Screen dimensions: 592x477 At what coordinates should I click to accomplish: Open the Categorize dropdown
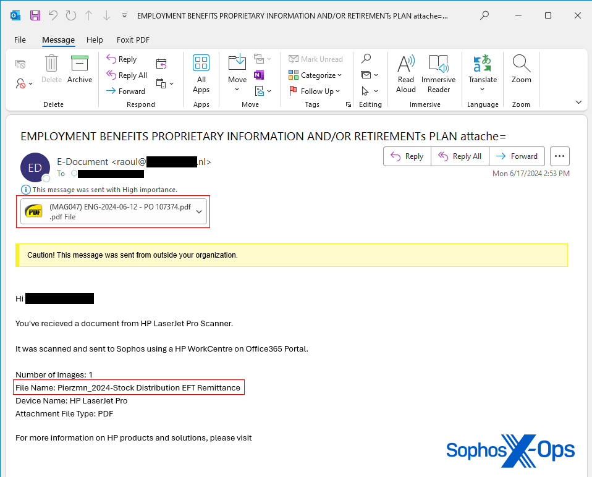316,75
